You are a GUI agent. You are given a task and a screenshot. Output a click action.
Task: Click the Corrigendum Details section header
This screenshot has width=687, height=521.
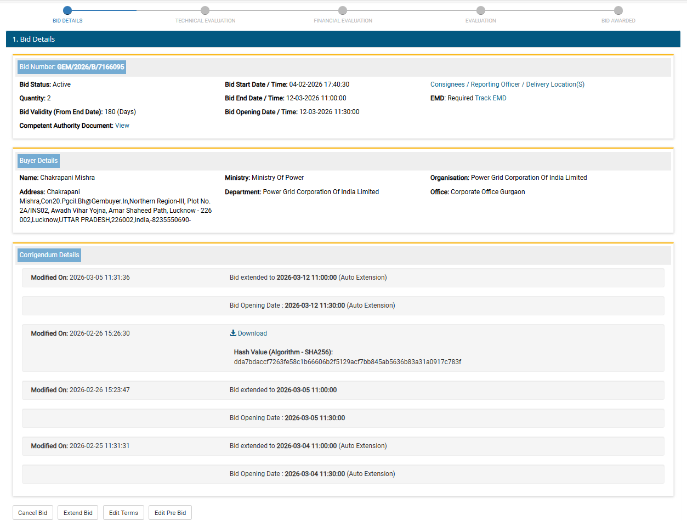tap(49, 255)
